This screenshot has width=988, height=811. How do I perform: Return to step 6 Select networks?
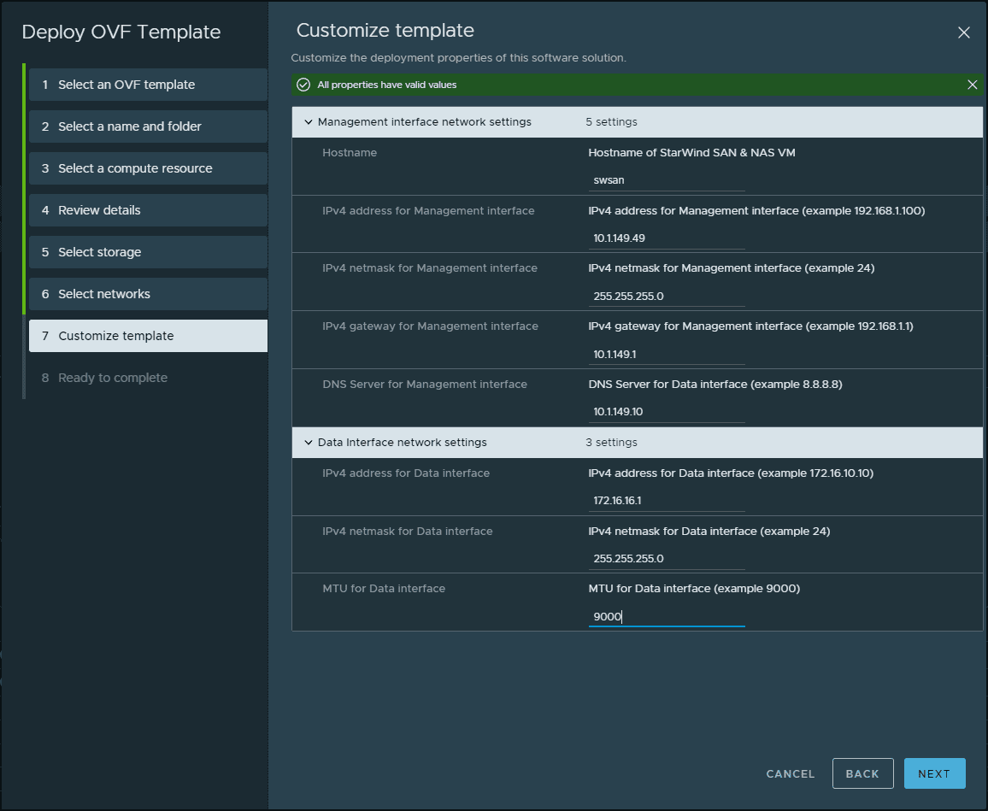[148, 294]
